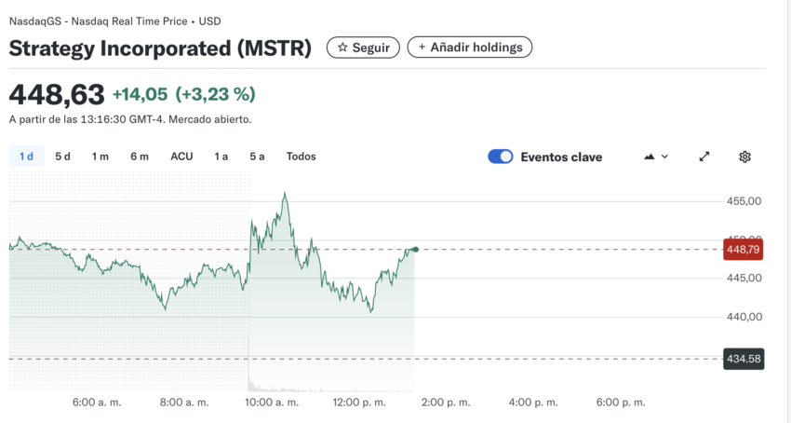Screen dimensions: 791x423
Task: Follow the stock with Seguir button
Action: tap(363, 48)
